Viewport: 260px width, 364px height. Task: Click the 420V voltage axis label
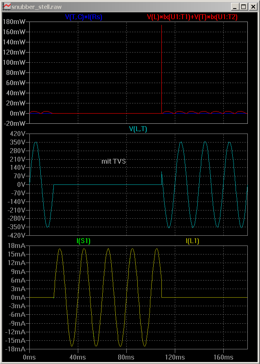18,134
